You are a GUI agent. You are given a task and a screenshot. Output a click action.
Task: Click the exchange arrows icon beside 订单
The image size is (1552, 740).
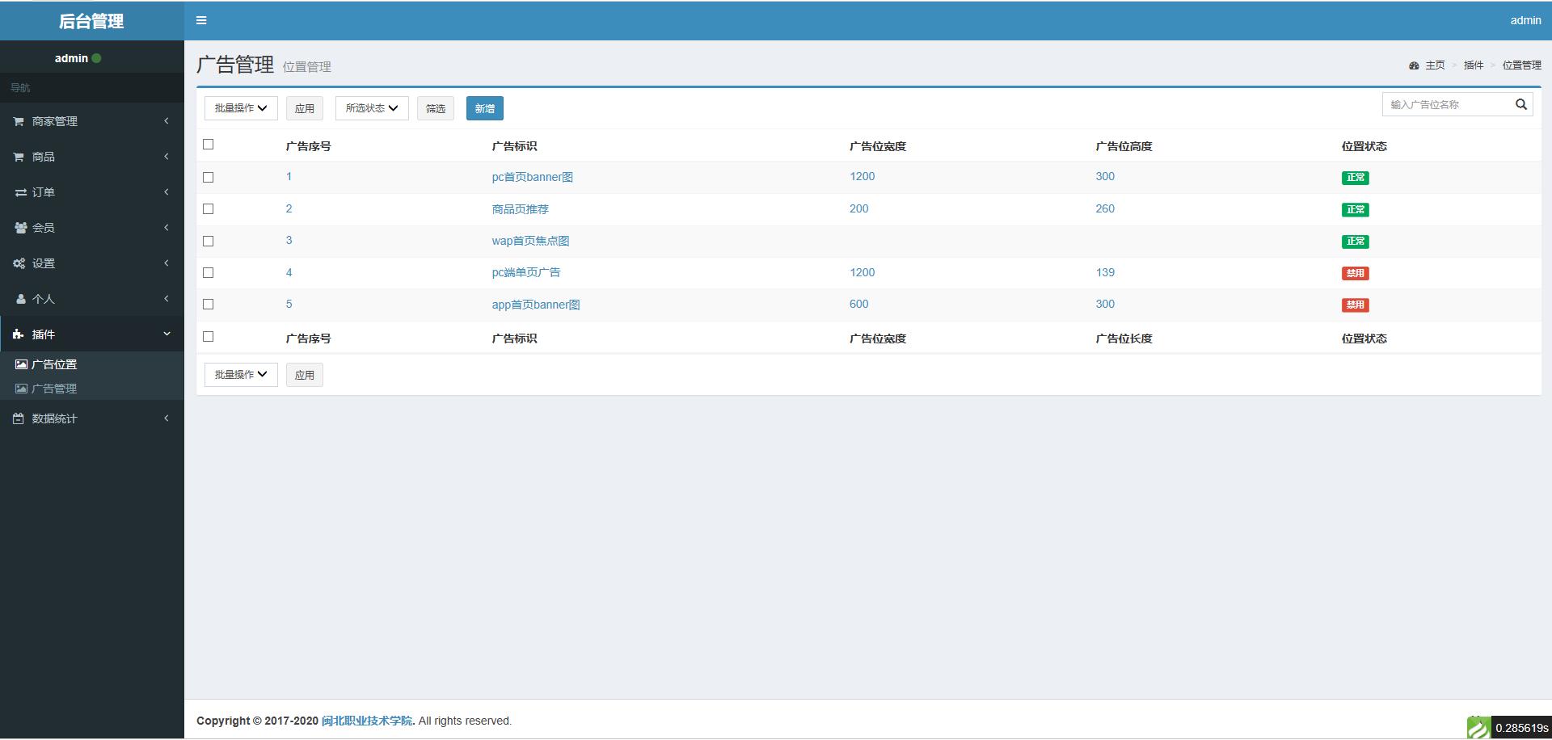(x=20, y=192)
